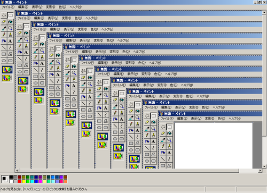Minimize the outermost Paint window

tap(255, 2)
